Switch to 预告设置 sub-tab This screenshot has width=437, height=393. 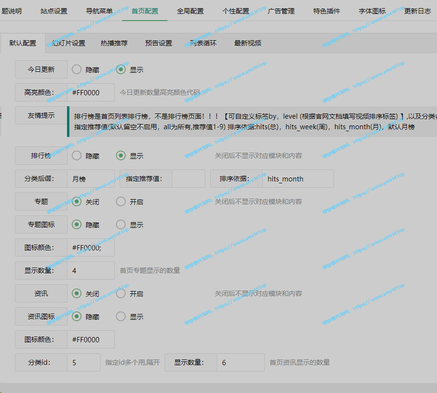(x=158, y=43)
